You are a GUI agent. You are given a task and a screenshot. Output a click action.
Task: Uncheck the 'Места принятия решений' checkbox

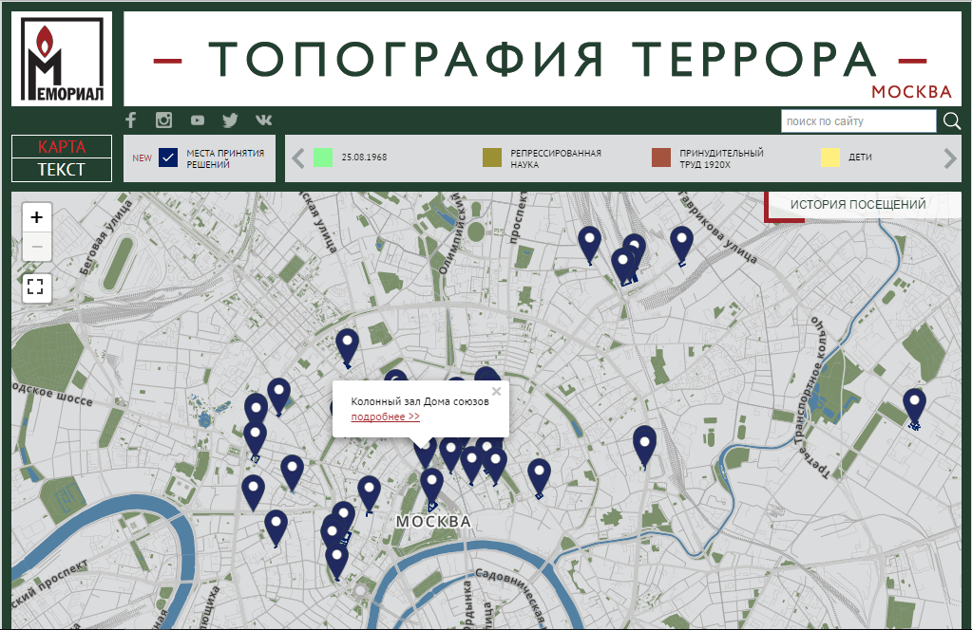pos(169,158)
